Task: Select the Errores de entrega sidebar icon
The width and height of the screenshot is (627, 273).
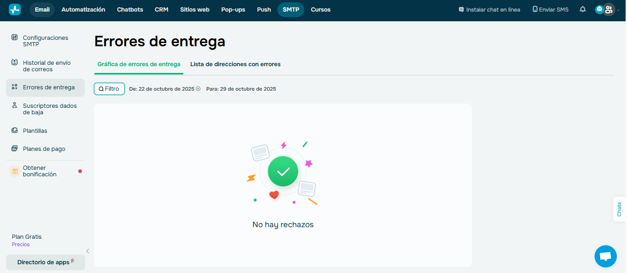Action: tap(15, 87)
